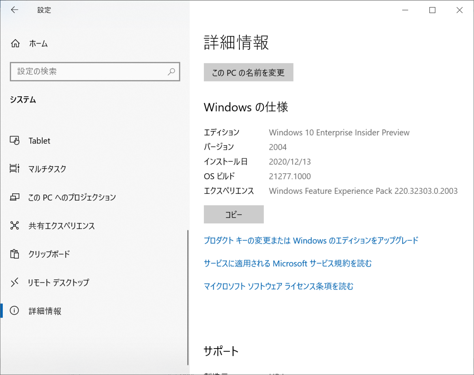
Task: Focus the 設定の検索 search field
Action: pyautogui.click(x=95, y=72)
